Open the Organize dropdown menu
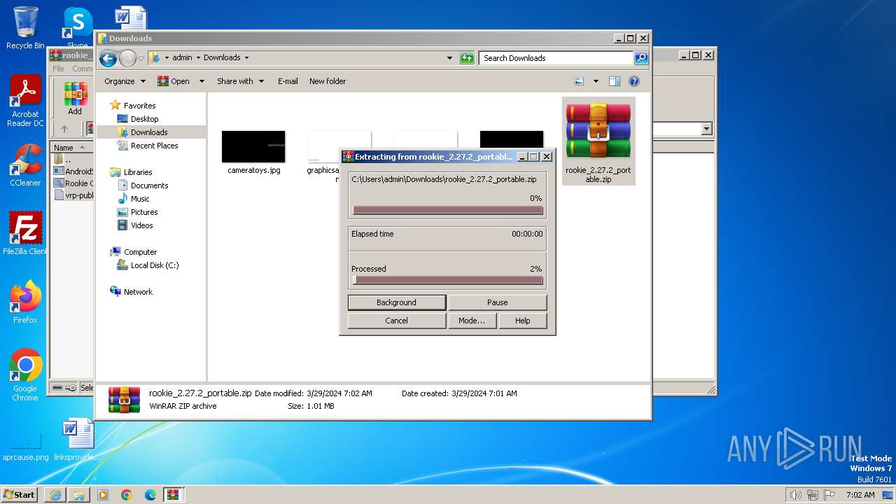The width and height of the screenshot is (896, 504). (x=125, y=81)
